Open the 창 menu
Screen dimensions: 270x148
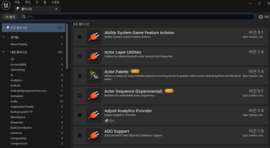coord(37,2)
